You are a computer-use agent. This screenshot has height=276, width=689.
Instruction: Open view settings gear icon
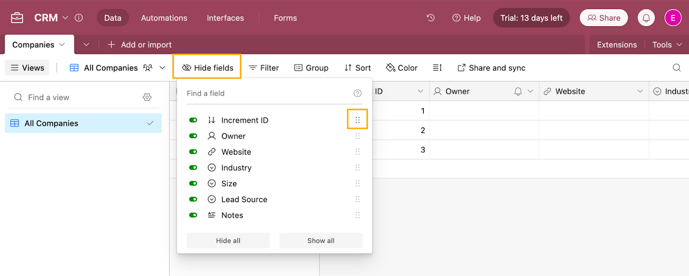[x=147, y=97]
